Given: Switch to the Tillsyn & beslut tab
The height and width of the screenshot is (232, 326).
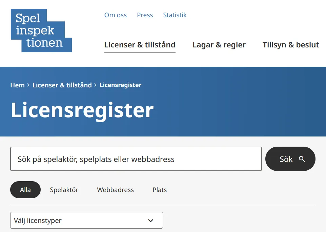Looking at the screenshot, I should tap(290, 44).
